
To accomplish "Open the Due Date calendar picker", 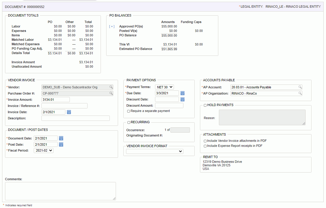I will [x=183, y=93].
